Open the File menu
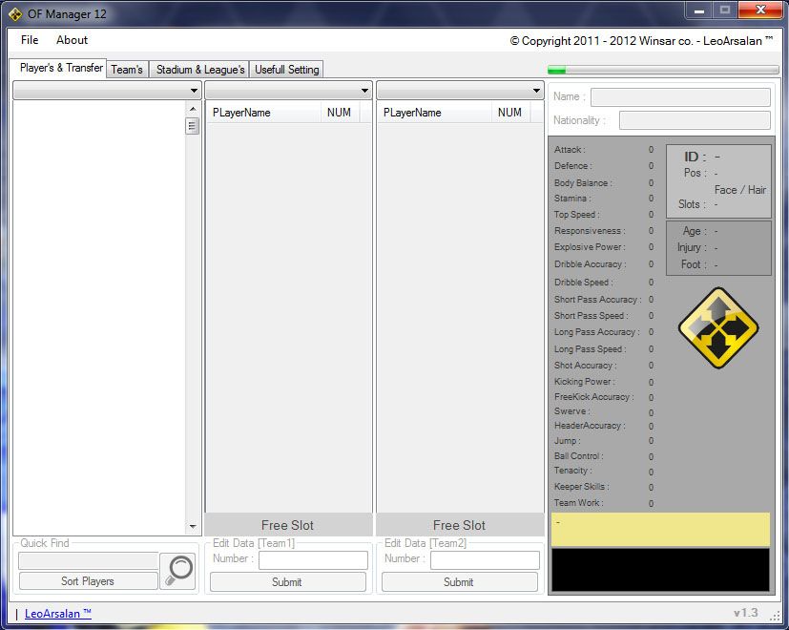 [x=30, y=40]
